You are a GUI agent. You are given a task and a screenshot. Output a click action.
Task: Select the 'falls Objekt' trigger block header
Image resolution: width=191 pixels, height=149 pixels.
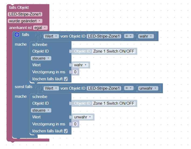(x=19, y=8)
